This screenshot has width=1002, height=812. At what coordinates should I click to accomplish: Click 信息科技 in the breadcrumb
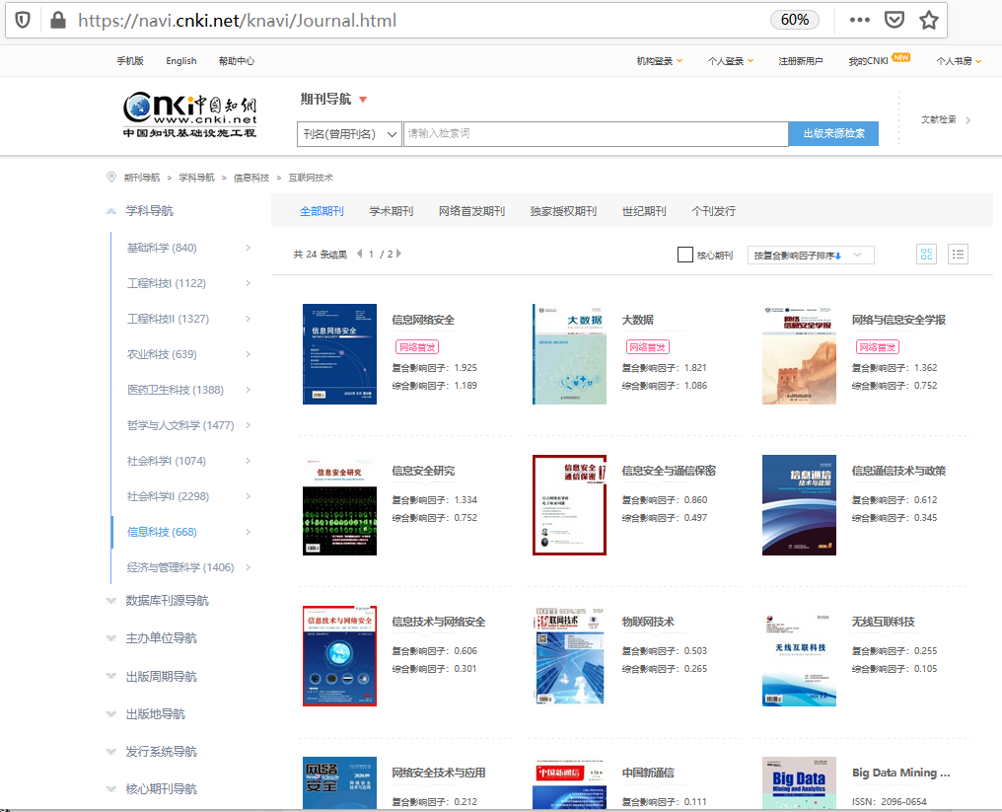click(251, 178)
